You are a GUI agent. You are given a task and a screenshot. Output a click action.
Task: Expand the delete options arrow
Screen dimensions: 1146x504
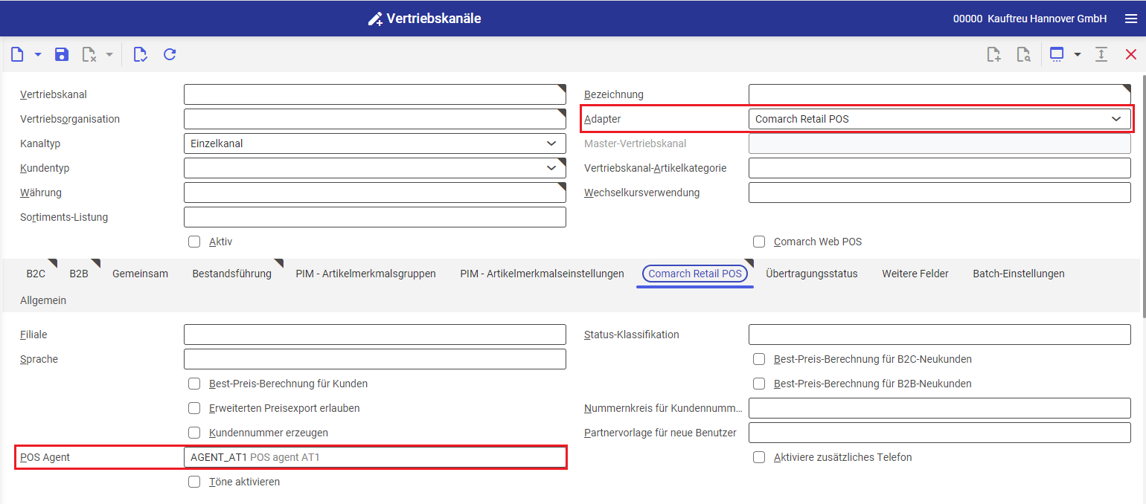109,54
